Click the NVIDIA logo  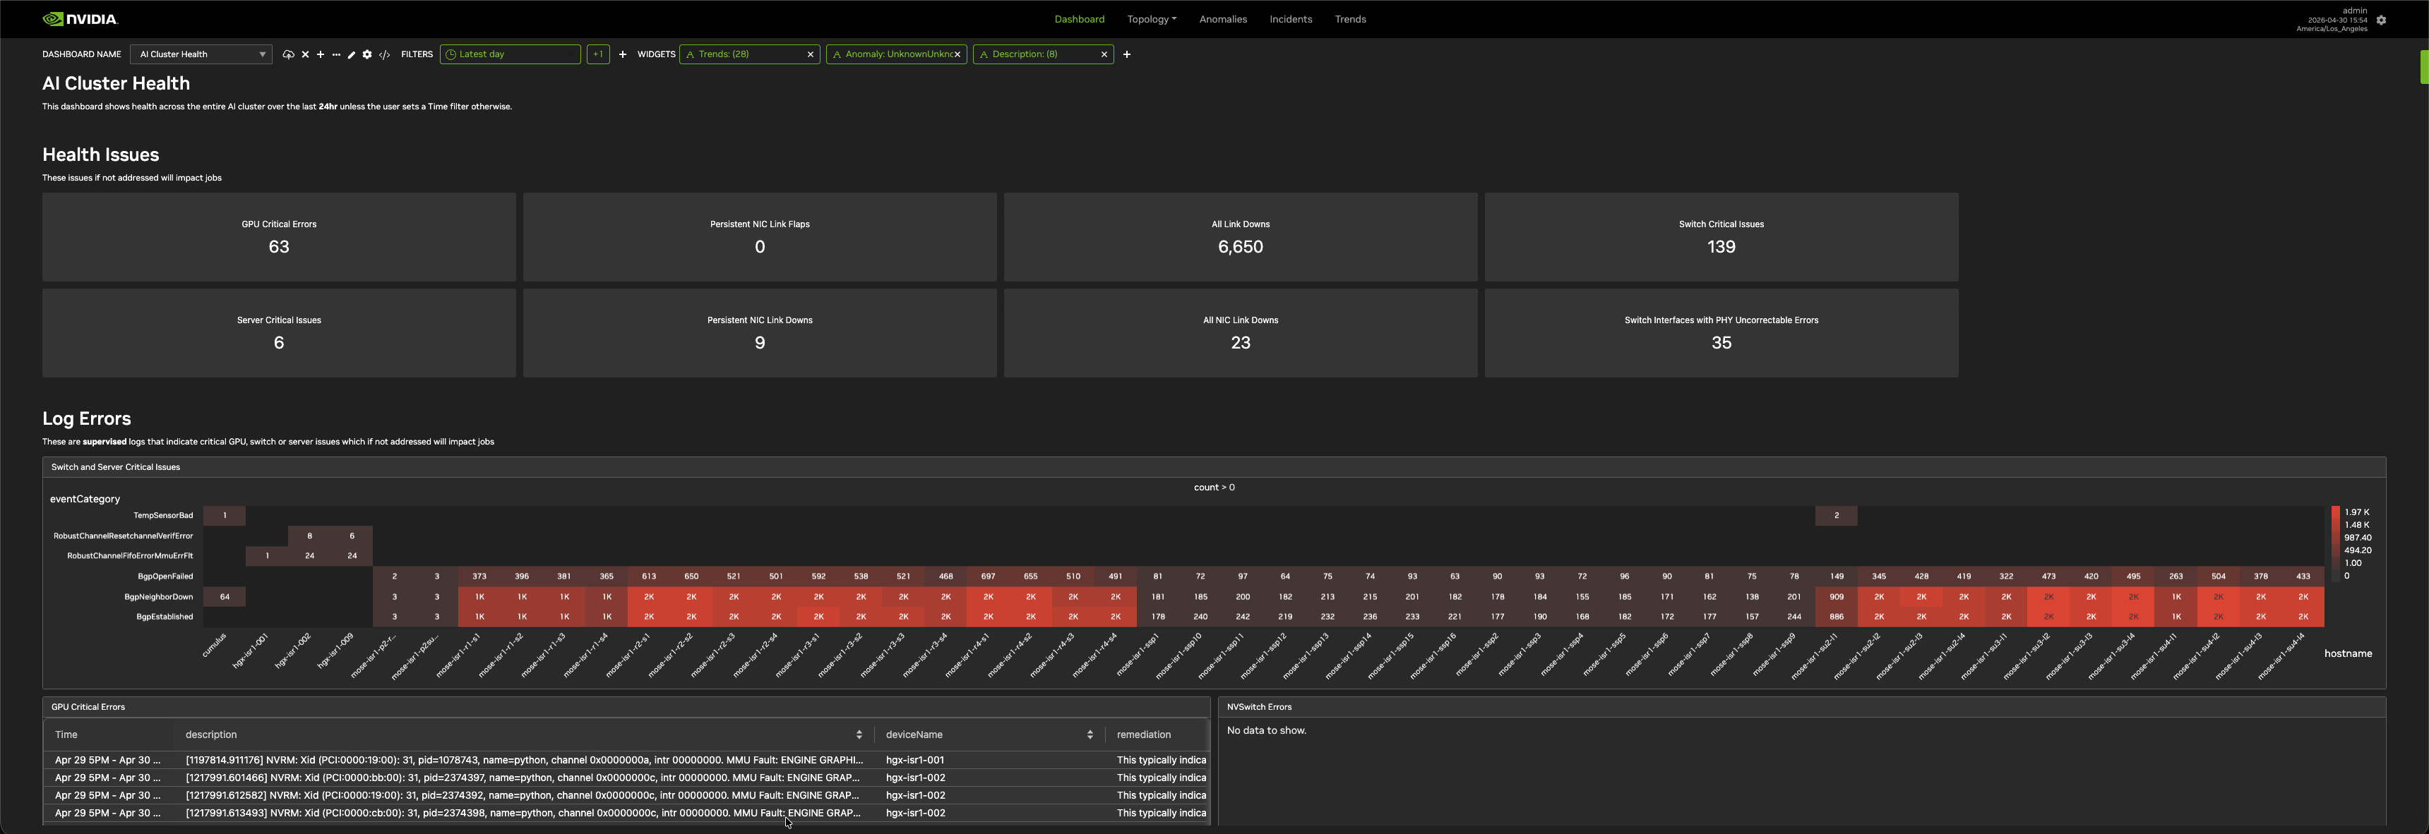tap(80, 19)
